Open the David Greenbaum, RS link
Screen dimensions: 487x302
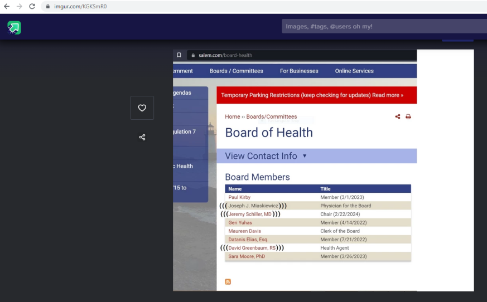click(252, 248)
